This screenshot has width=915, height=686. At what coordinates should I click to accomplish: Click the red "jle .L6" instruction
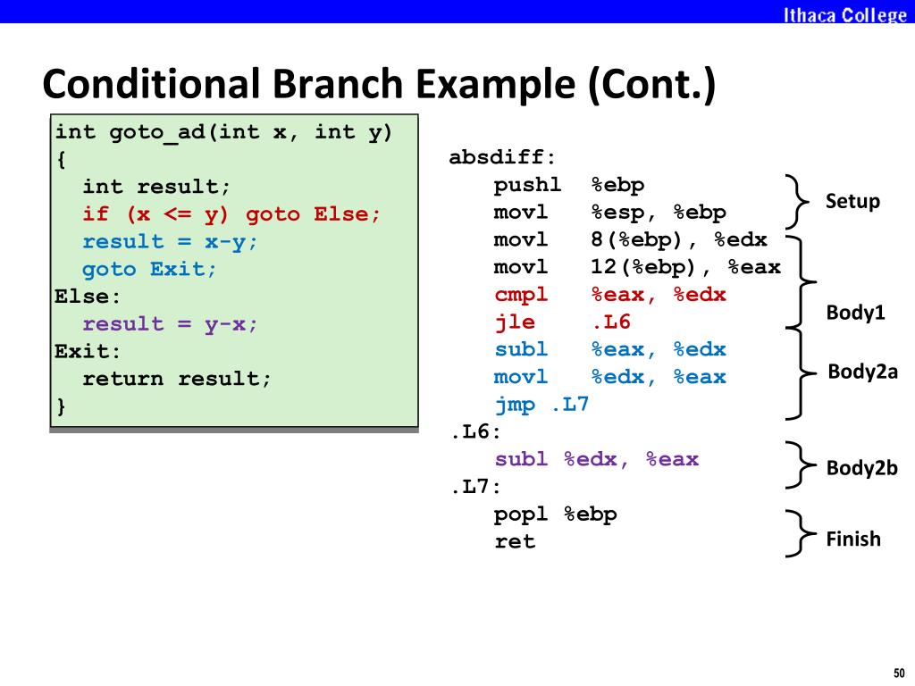point(563,322)
